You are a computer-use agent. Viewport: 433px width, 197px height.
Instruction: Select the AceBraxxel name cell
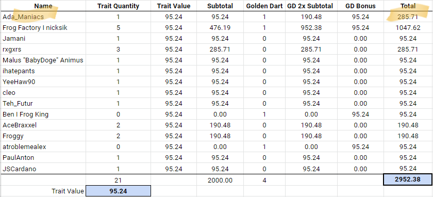point(43,125)
